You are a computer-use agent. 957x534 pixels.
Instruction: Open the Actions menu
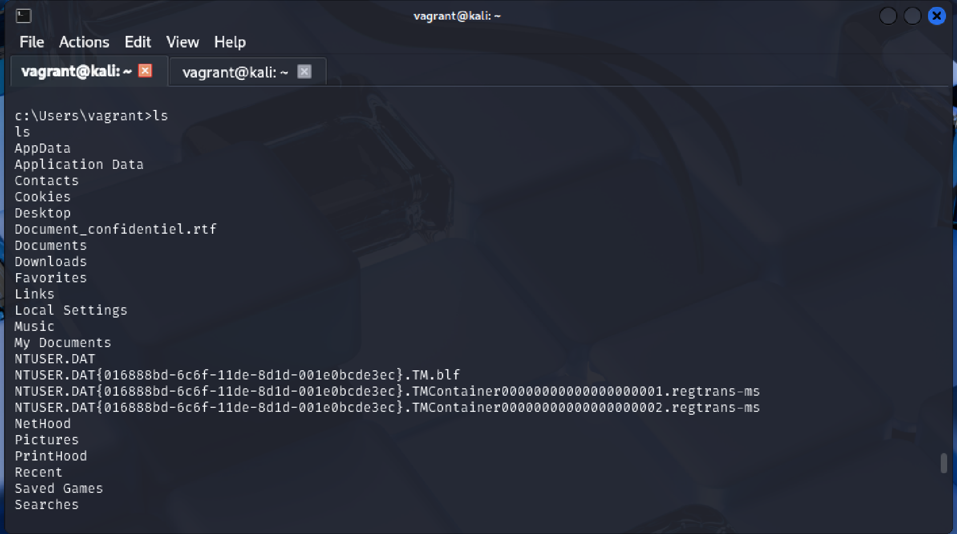pos(84,42)
